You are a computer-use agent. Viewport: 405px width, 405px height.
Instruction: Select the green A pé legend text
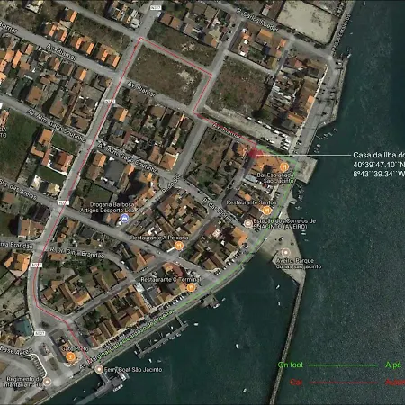pos(393,364)
